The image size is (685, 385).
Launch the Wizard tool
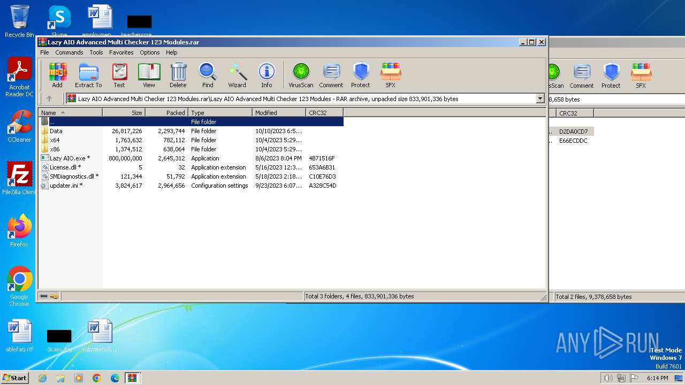(237, 75)
